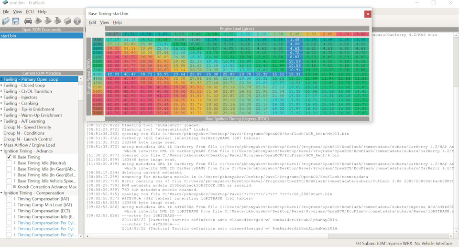Screen dimensions: 459x247
Task: Open the Help menu in main EcuFlash window
Action: click(x=42, y=12)
